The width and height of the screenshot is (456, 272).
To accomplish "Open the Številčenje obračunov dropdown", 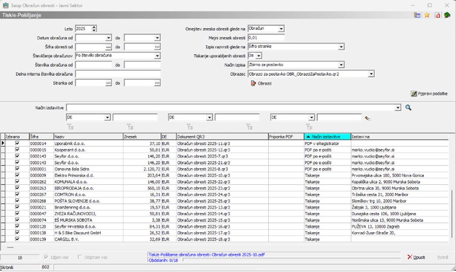I will coord(157,56).
